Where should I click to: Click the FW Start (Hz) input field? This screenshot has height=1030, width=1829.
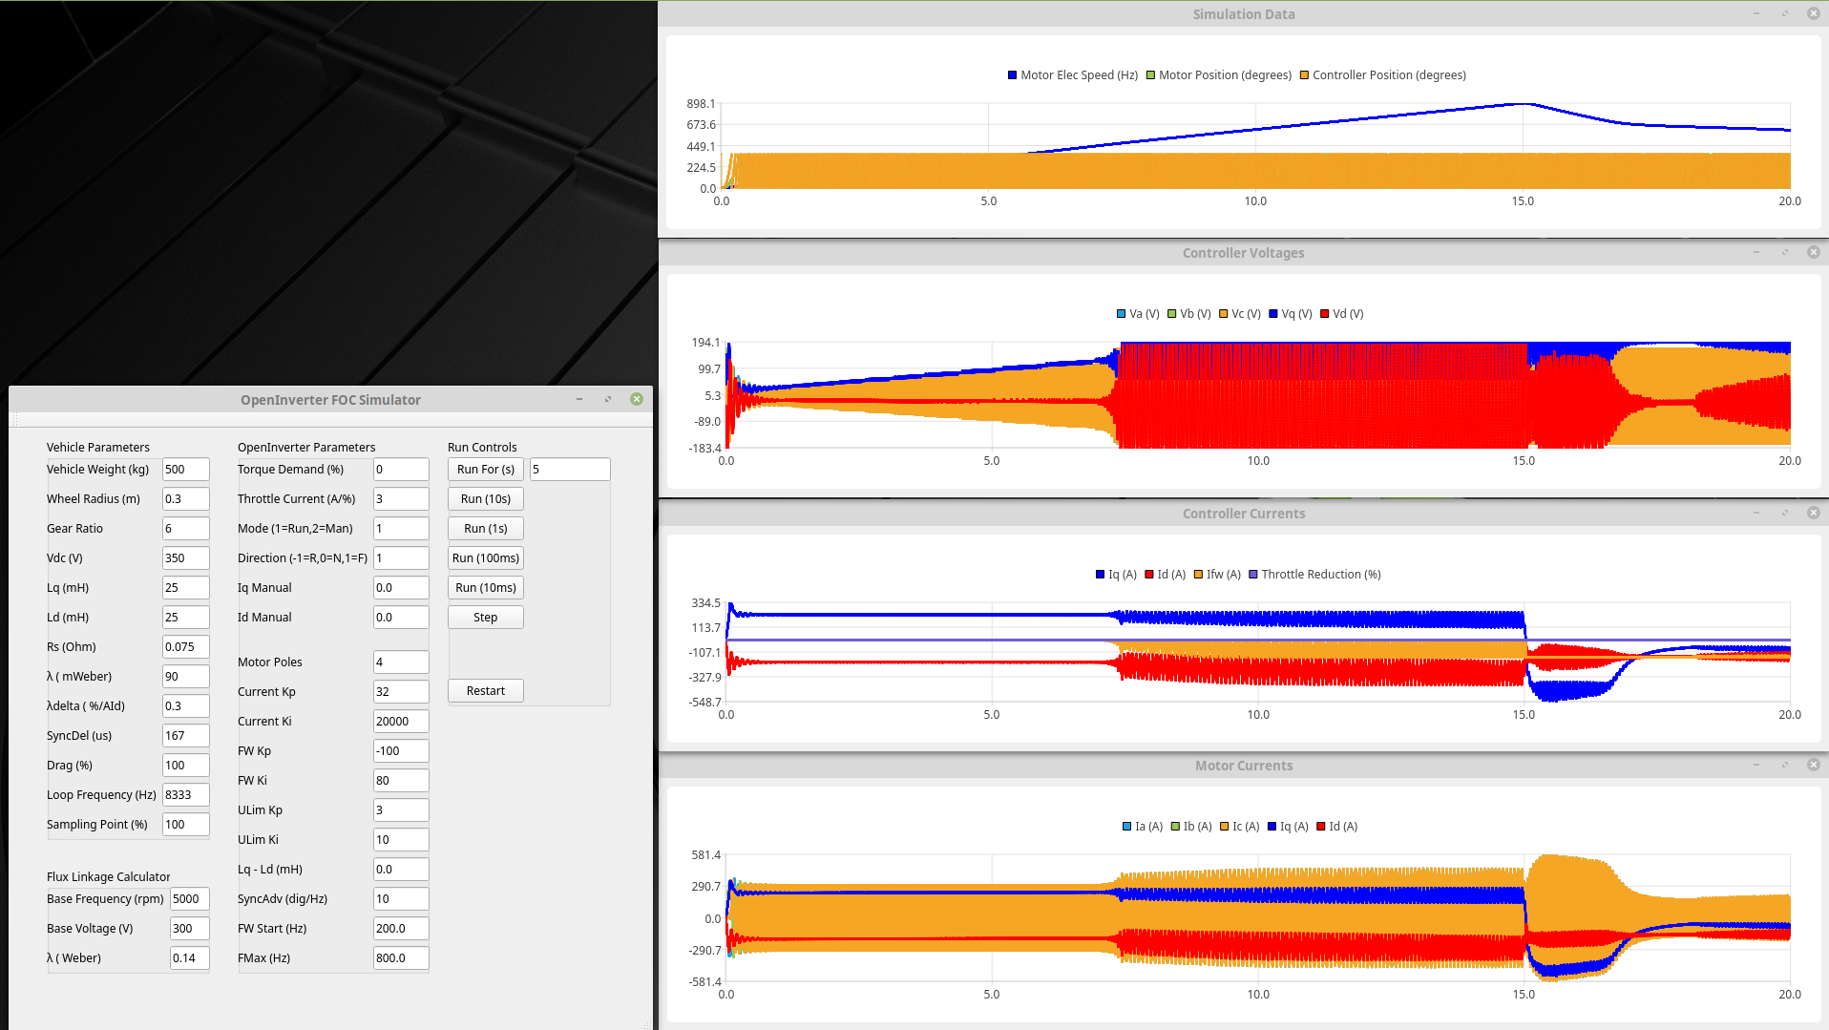click(x=400, y=929)
